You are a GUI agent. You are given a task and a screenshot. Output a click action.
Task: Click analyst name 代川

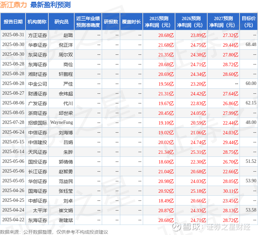click(68, 103)
